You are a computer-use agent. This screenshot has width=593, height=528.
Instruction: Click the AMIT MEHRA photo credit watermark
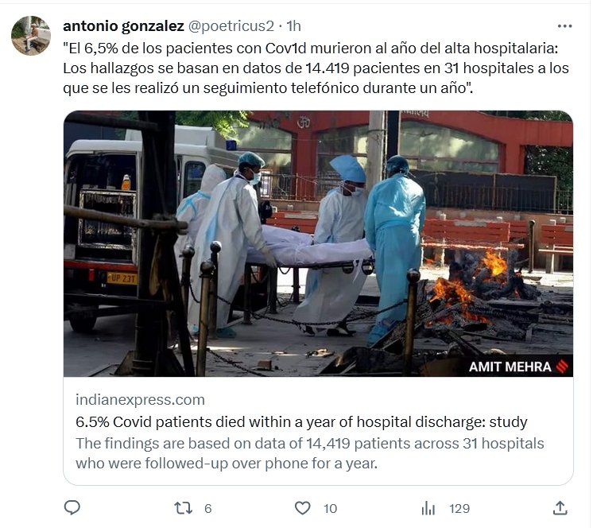(510, 367)
